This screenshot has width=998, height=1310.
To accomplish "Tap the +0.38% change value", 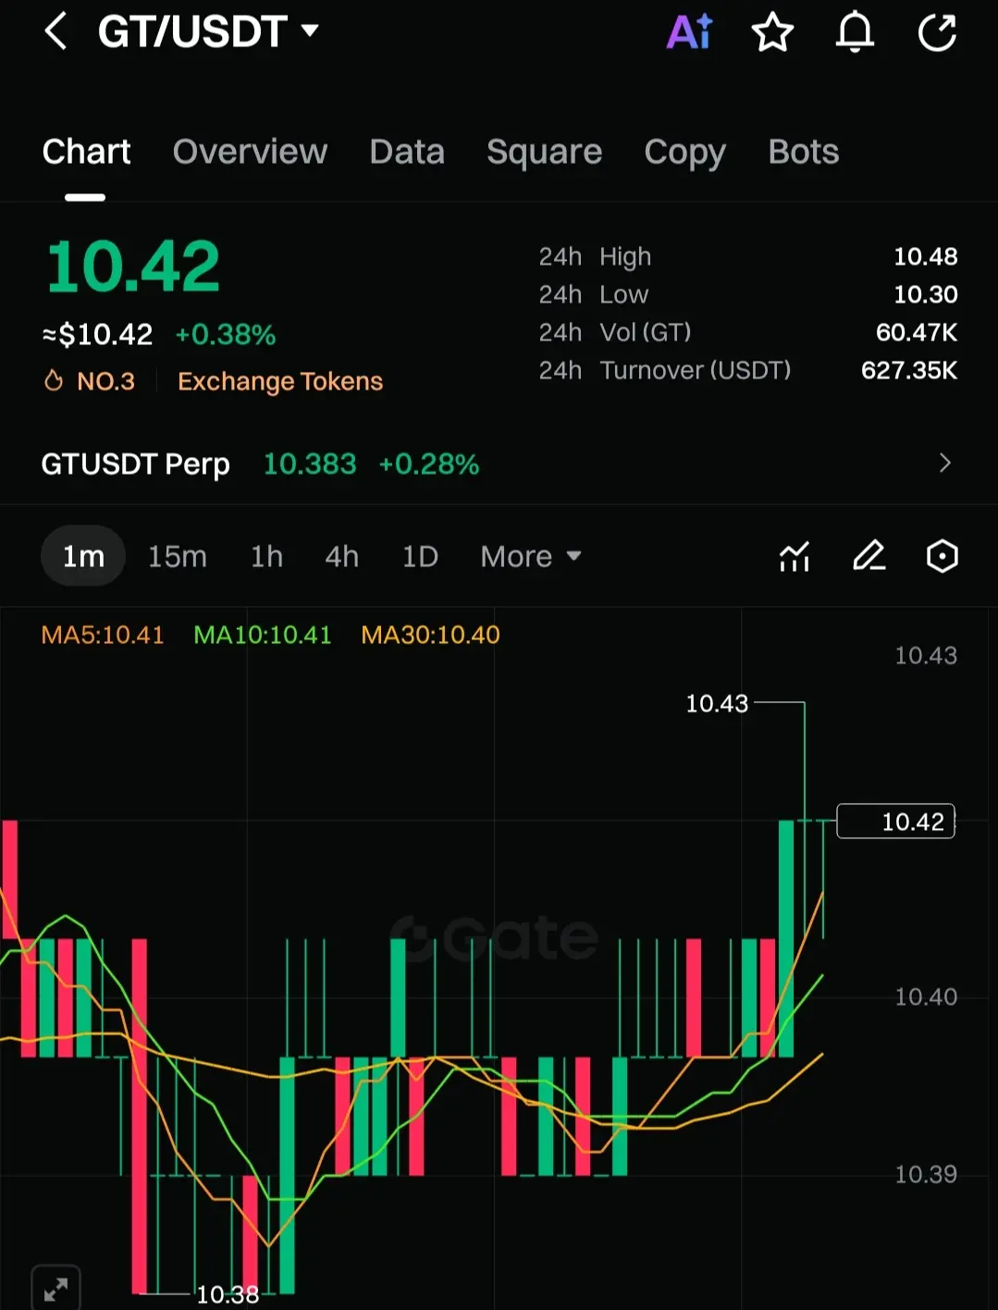I will pos(226,335).
